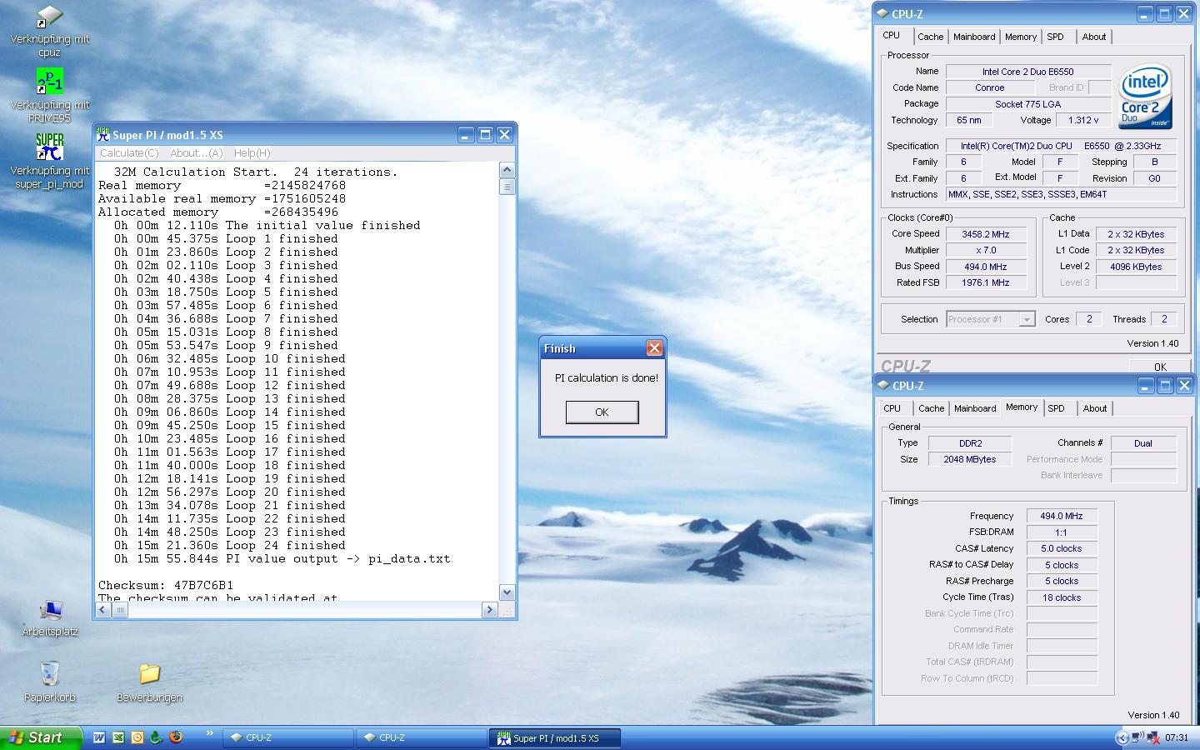Show hidden system tray icons arrow
Viewport: 1200px width, 750px height.
point(1122,738)
